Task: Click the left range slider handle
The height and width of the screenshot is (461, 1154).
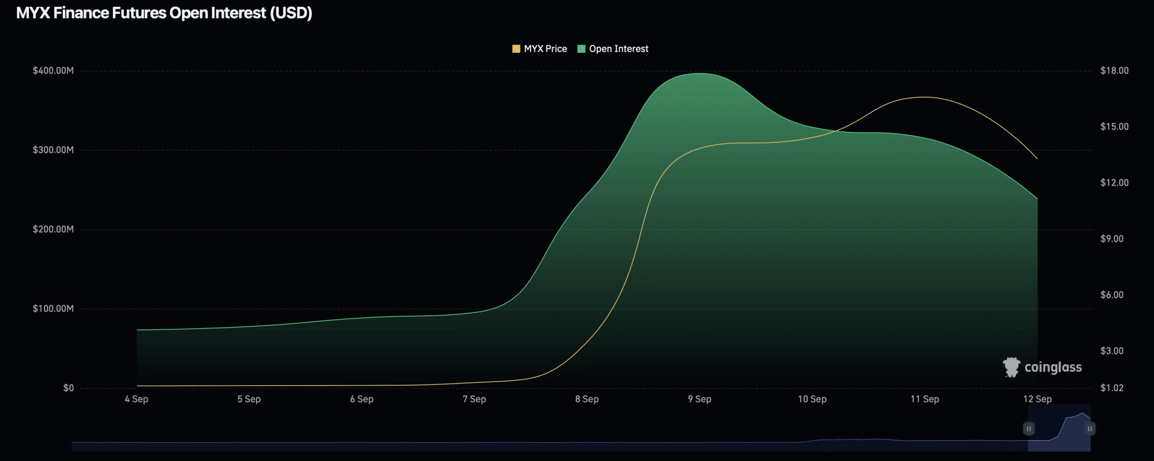Action: pos(1029,428)
